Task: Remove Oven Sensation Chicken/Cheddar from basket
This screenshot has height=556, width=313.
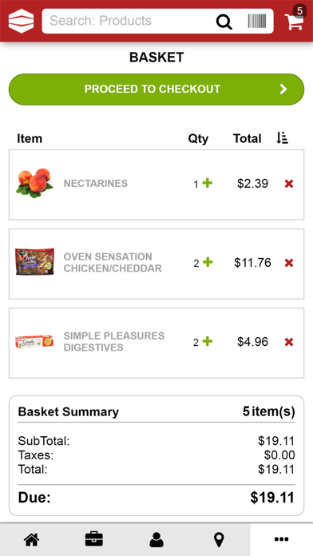Action: (289, 263)
